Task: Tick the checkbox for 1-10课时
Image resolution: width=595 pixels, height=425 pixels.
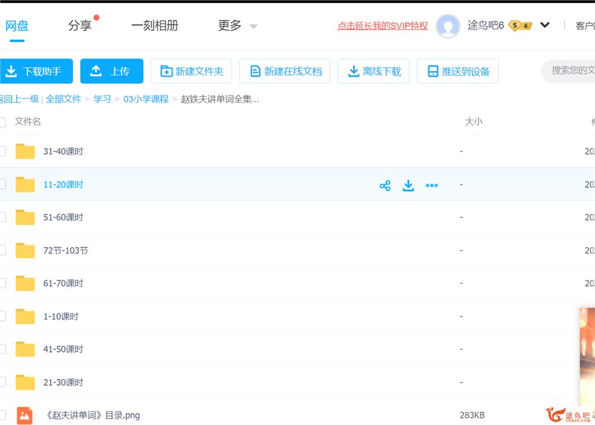Action: [2, 317]
